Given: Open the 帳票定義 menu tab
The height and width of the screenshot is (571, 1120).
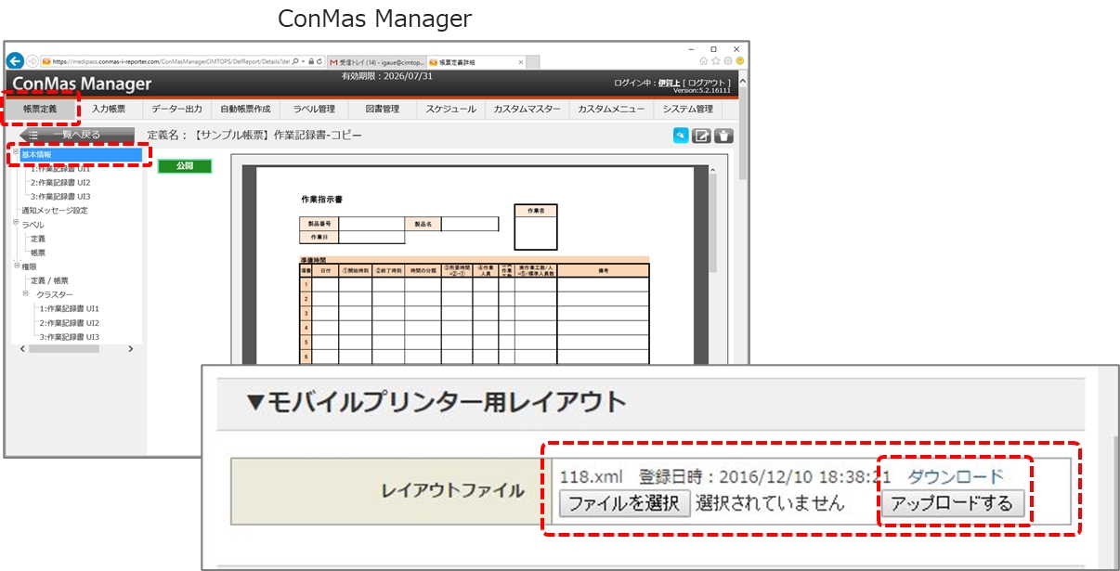Looking at the screenshot, I should 40,109.
